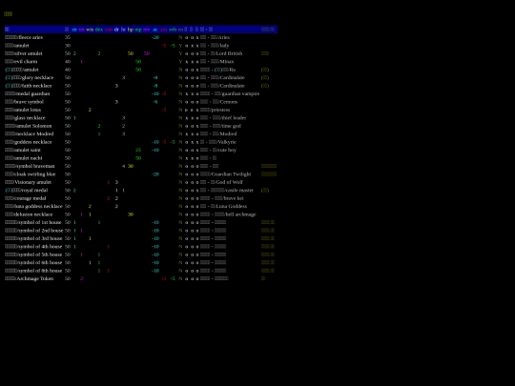The width and height of the screenshot is (515, 386).
Task: Click the "hell archmage" source text
Action: click(x=240, y=214)
